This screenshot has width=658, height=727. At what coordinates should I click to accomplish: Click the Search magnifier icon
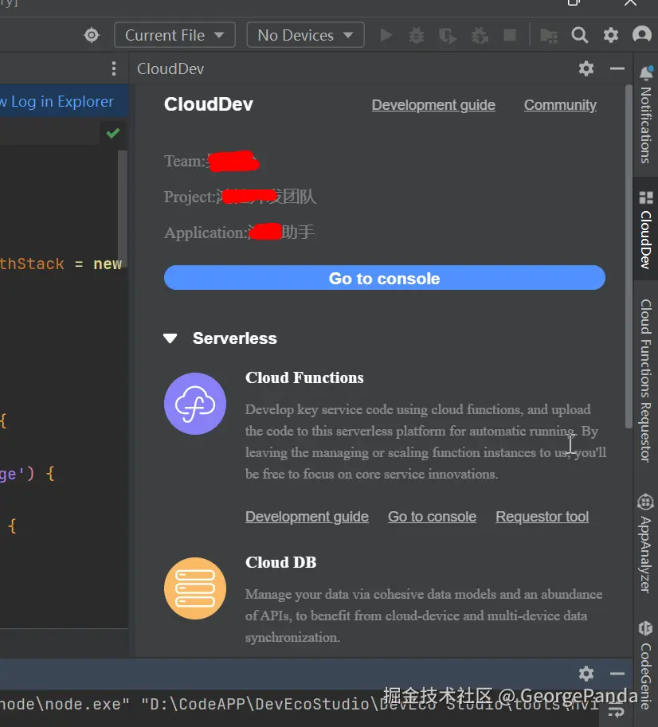pos(580,35)
